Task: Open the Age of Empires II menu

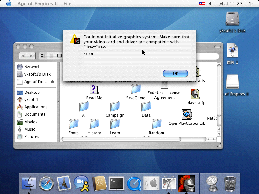Action: 38,4
